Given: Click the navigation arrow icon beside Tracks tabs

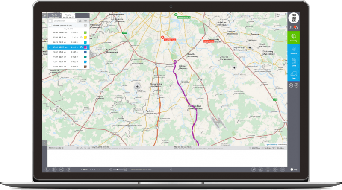Looking at the screenshot, I should pyautogui.click(x=45, y=16).
